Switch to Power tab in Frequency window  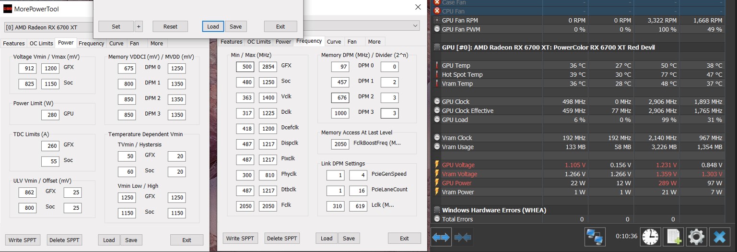[x=283, y=42]
